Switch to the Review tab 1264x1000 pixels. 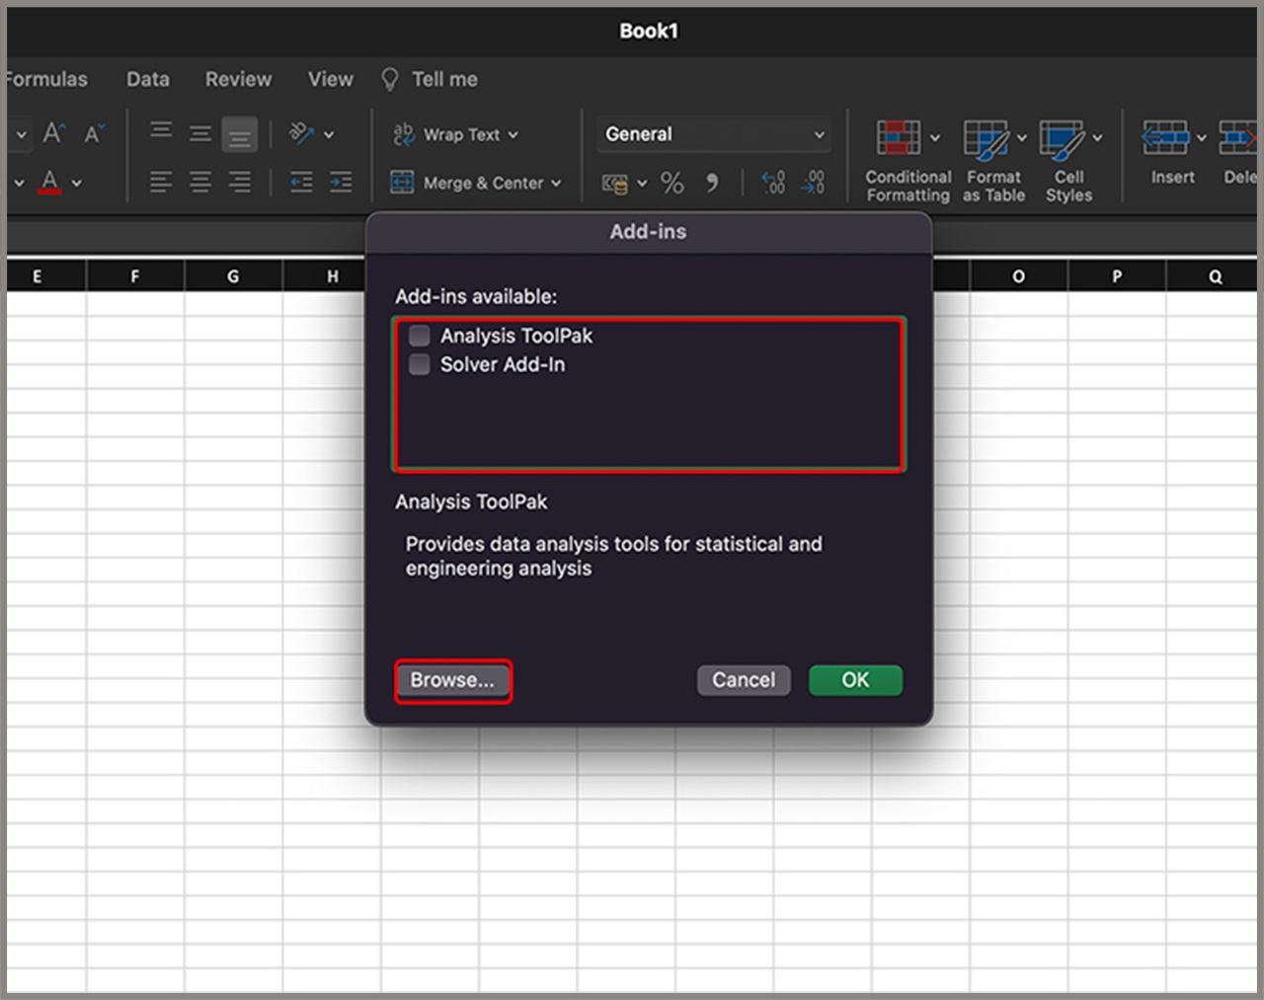click(x=238, y=79)
